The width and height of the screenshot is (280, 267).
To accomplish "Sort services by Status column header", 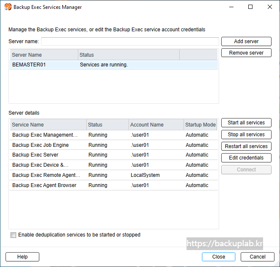I will click(x=107, y=125).
